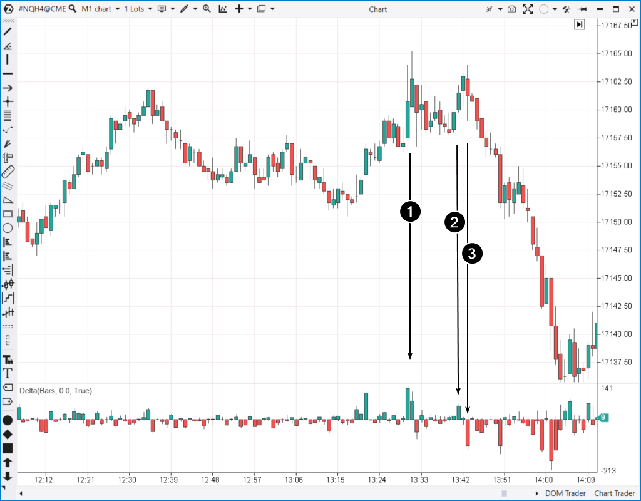Viewport: 641px width, 501px height.
Task: Choose the text tool in left toolbar
Action: (8, 373)
